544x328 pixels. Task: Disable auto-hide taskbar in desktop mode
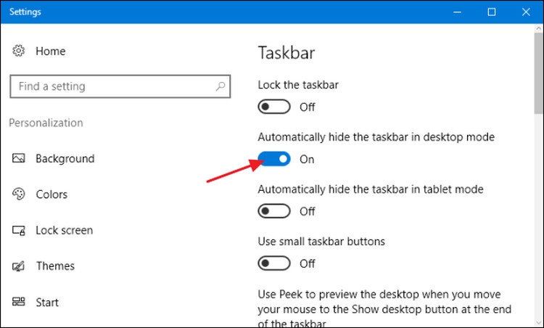(273, 159)
